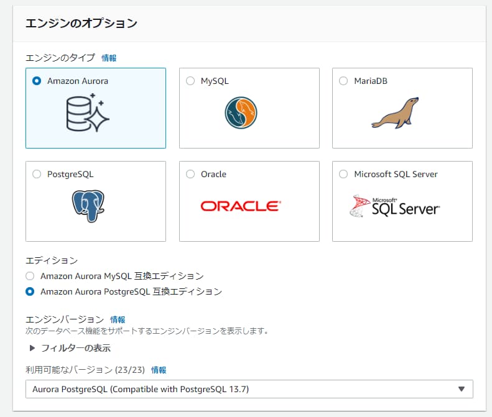
Task: Select the MariaDB engine radio button
Action: [x=343, y=81]
